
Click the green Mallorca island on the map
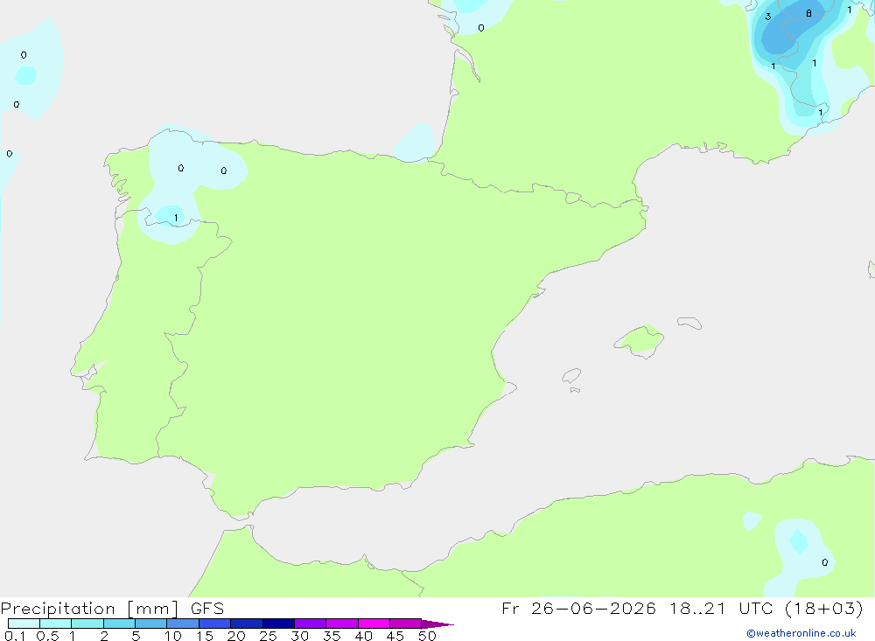pyautogui.click(x=640, y=340)
